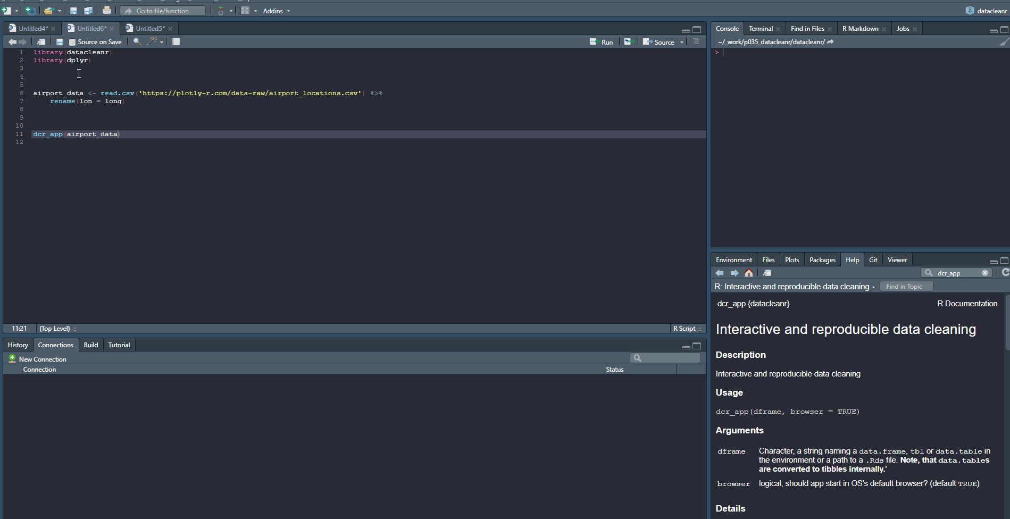This screenshot has height=519, width=1010.
Task: Go back to previous source location
Action: click(x=12, y=41)
